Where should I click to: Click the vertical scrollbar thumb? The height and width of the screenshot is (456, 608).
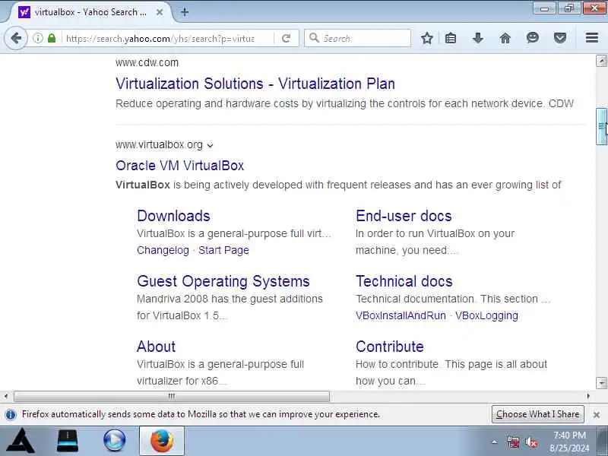601,126
